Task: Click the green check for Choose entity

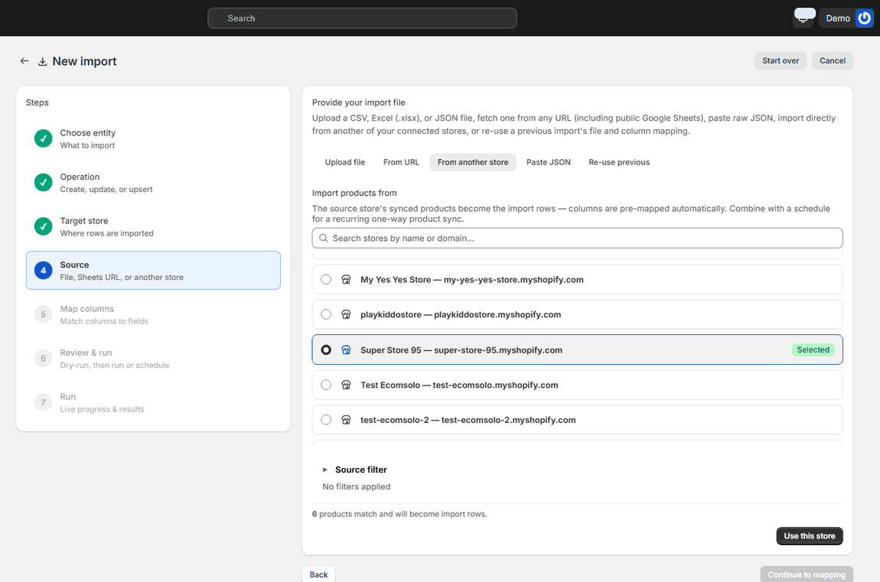Action: pos(43,138)
